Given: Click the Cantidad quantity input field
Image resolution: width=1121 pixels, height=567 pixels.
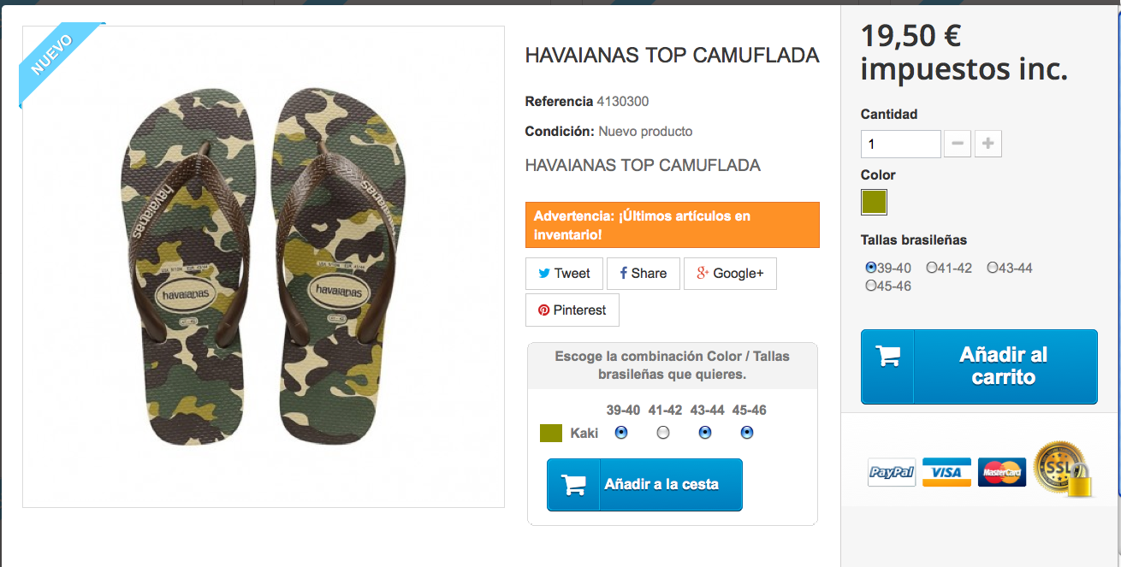Looking at the screenshot, I should click(x=900, y=144).
